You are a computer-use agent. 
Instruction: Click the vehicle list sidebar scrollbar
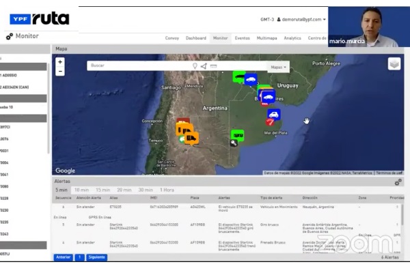point(49,109)
